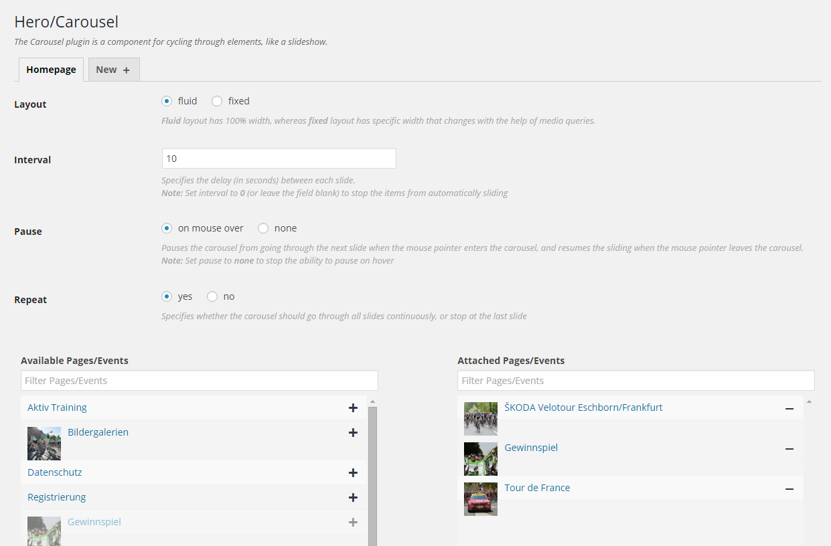Click the Gewinnspiel link in Available list

pos(94,522)
